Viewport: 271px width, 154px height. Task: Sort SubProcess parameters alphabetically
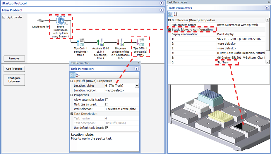pyautogui.click(x=175, y=14)
